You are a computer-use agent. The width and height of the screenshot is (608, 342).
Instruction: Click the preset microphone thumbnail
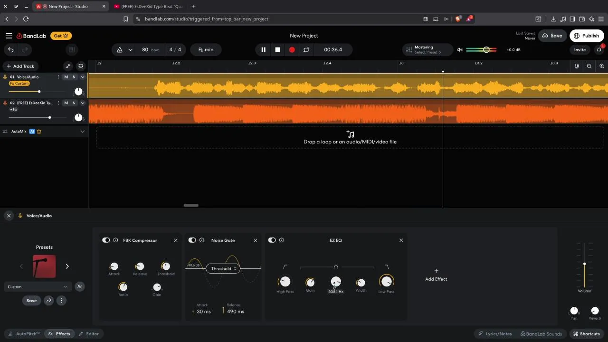click(44, 266)
